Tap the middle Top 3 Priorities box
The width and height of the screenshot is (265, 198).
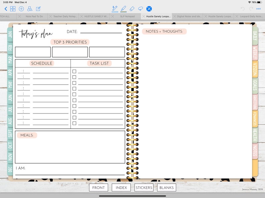point(70,52)
